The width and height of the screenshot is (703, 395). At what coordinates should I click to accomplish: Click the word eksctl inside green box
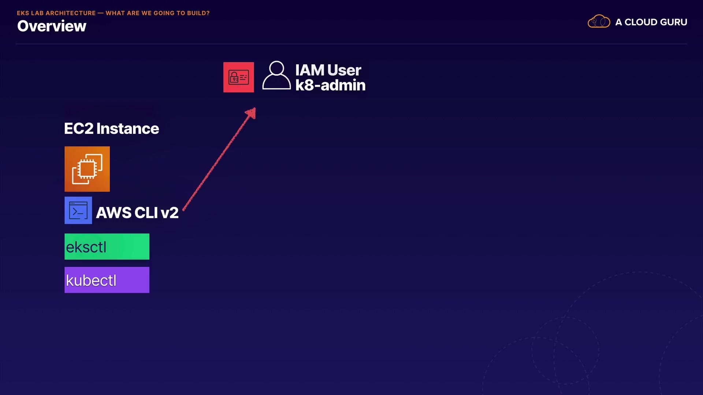(86, 247)
